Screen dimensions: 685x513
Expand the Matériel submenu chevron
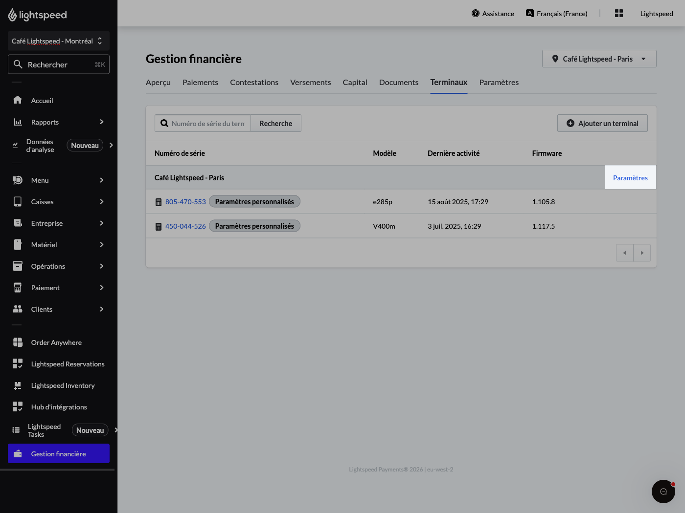point(102,245)
